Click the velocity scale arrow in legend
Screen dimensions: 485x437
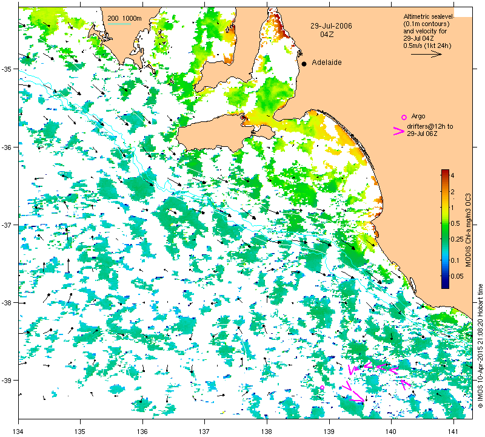[426, 54]
